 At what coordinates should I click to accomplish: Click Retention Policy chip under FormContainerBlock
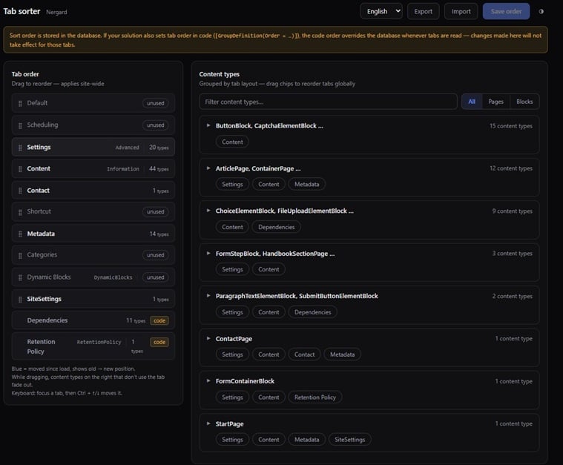(x=315, y=397)
